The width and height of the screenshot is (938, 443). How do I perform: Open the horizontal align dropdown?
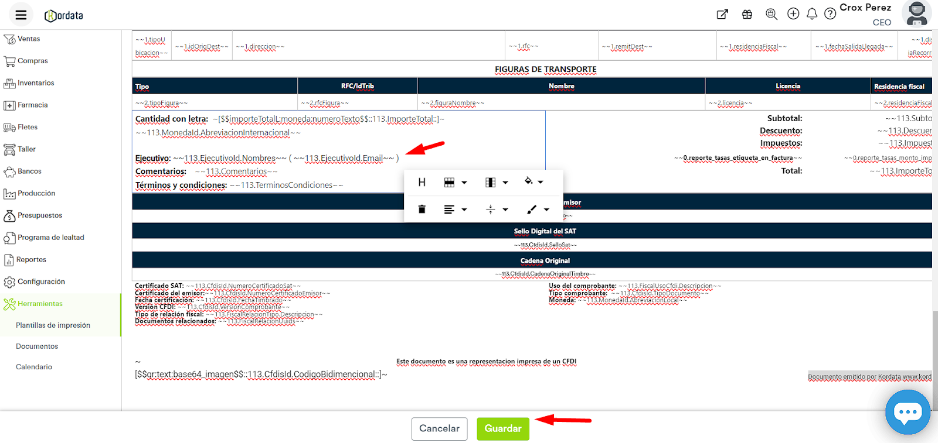pos(455,210)
